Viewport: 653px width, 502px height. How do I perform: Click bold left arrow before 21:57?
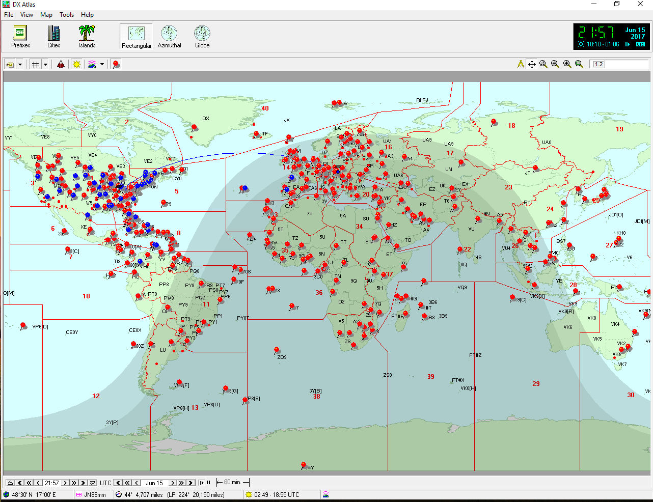20,483
